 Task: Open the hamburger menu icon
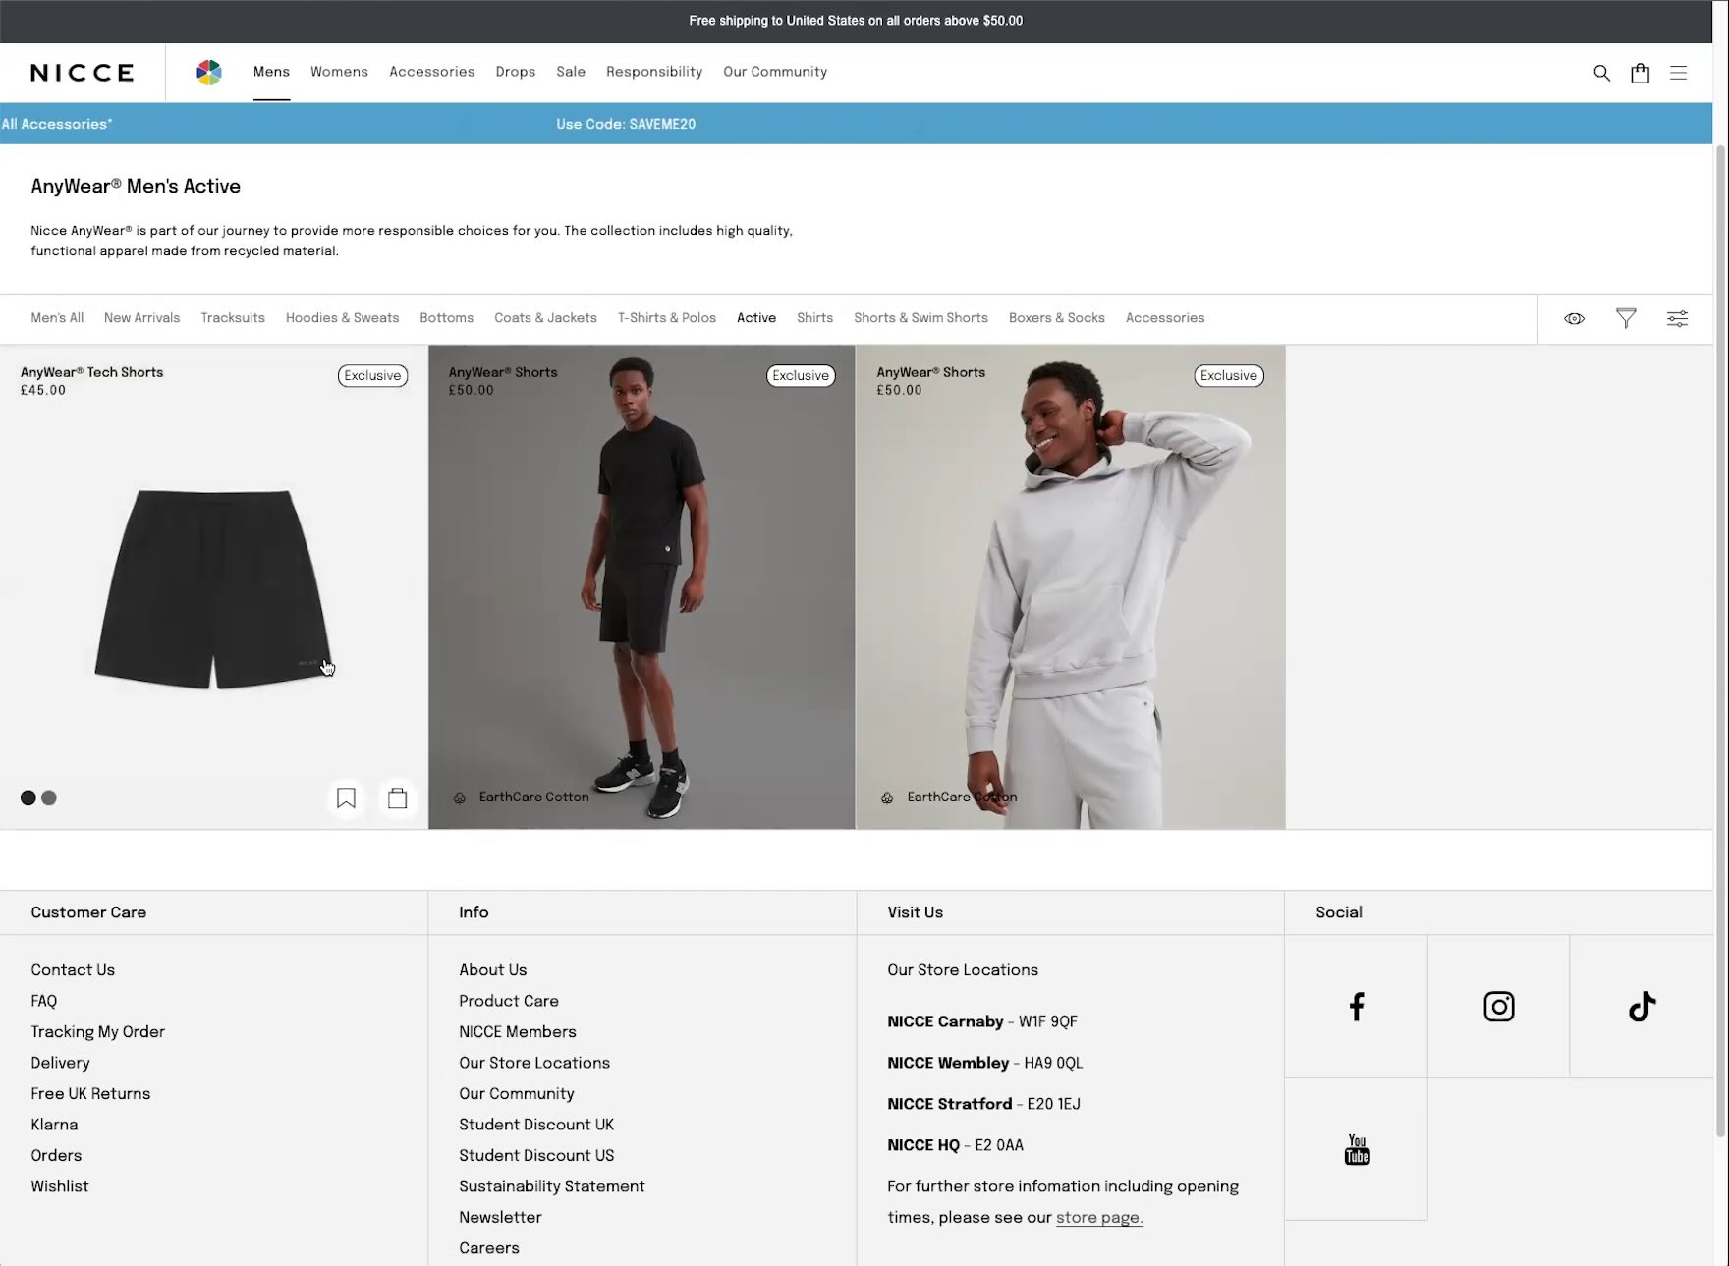[1678, 73]
